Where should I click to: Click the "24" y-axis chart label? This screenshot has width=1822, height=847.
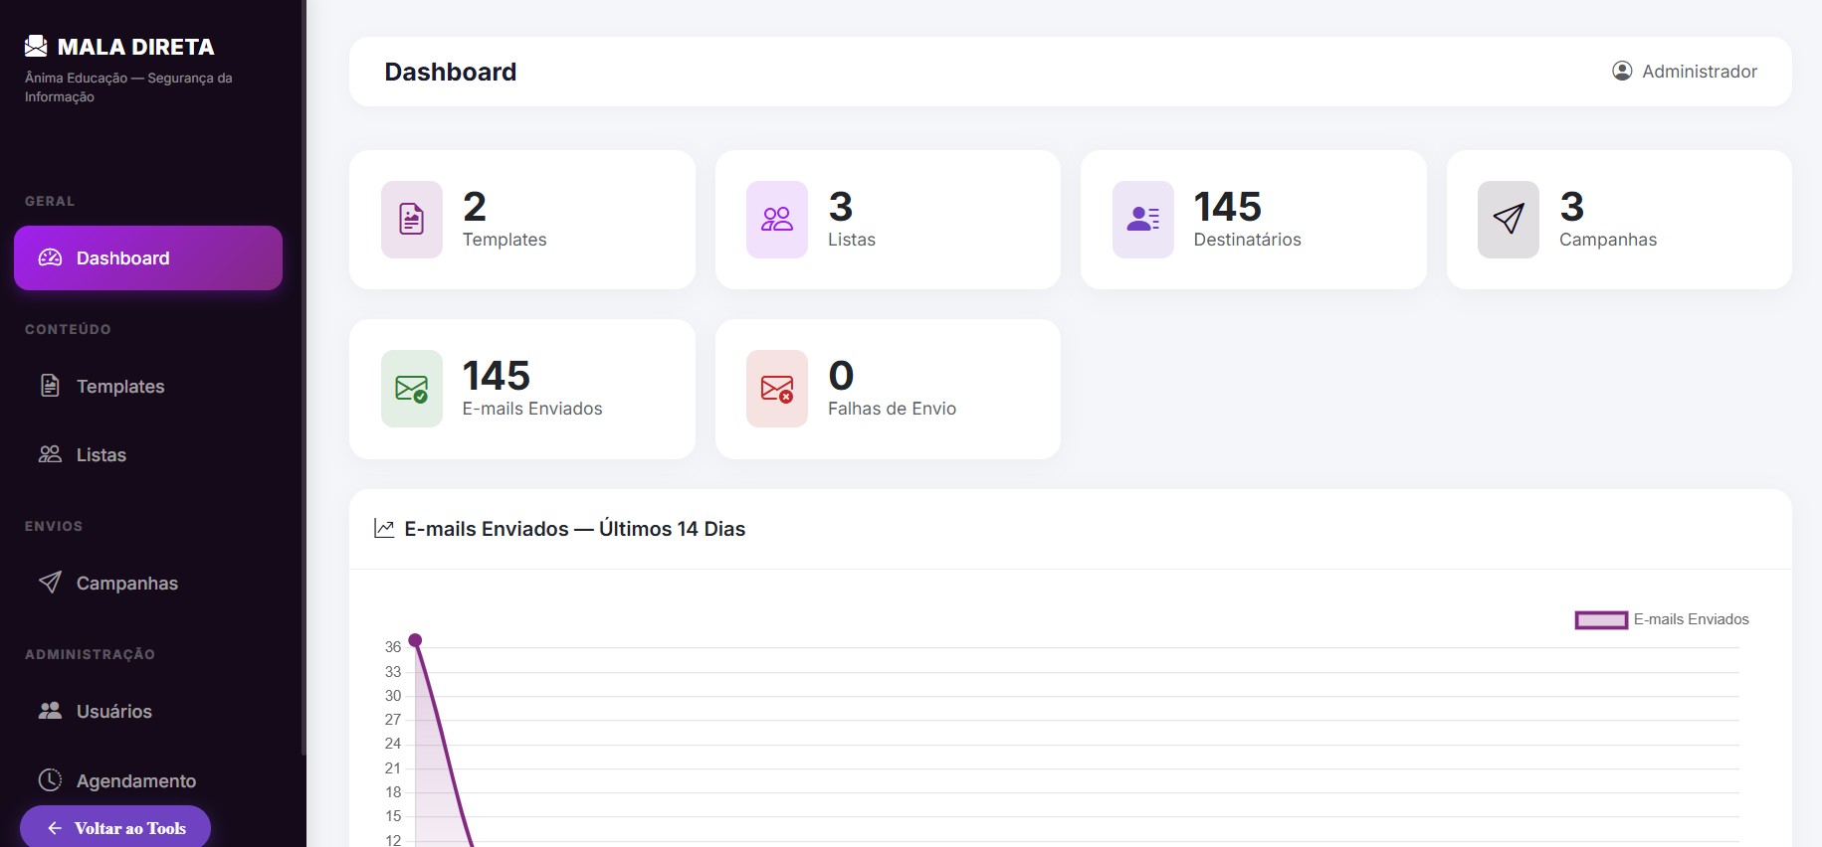click(393, 744)
